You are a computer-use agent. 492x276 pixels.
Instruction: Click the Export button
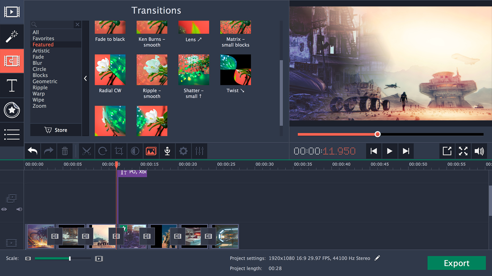coord(457,263)
